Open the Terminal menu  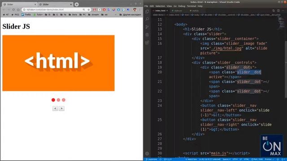pos(191,6)
